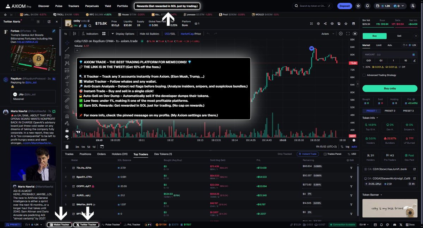
Task: Switch to the Limit order tab
Action: point(379,45)
